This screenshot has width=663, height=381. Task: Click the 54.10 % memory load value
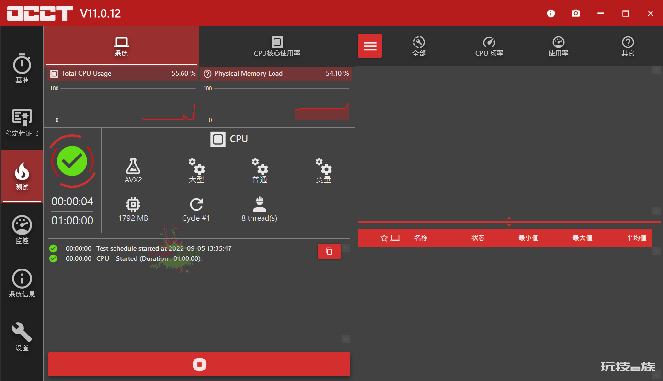click(x=337, y=74)
